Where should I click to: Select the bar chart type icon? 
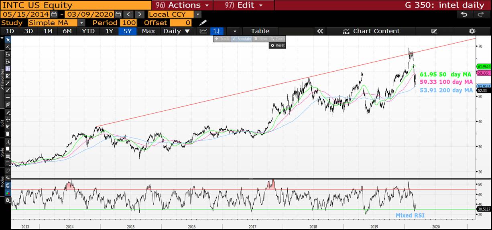click(x=217, y=31)
